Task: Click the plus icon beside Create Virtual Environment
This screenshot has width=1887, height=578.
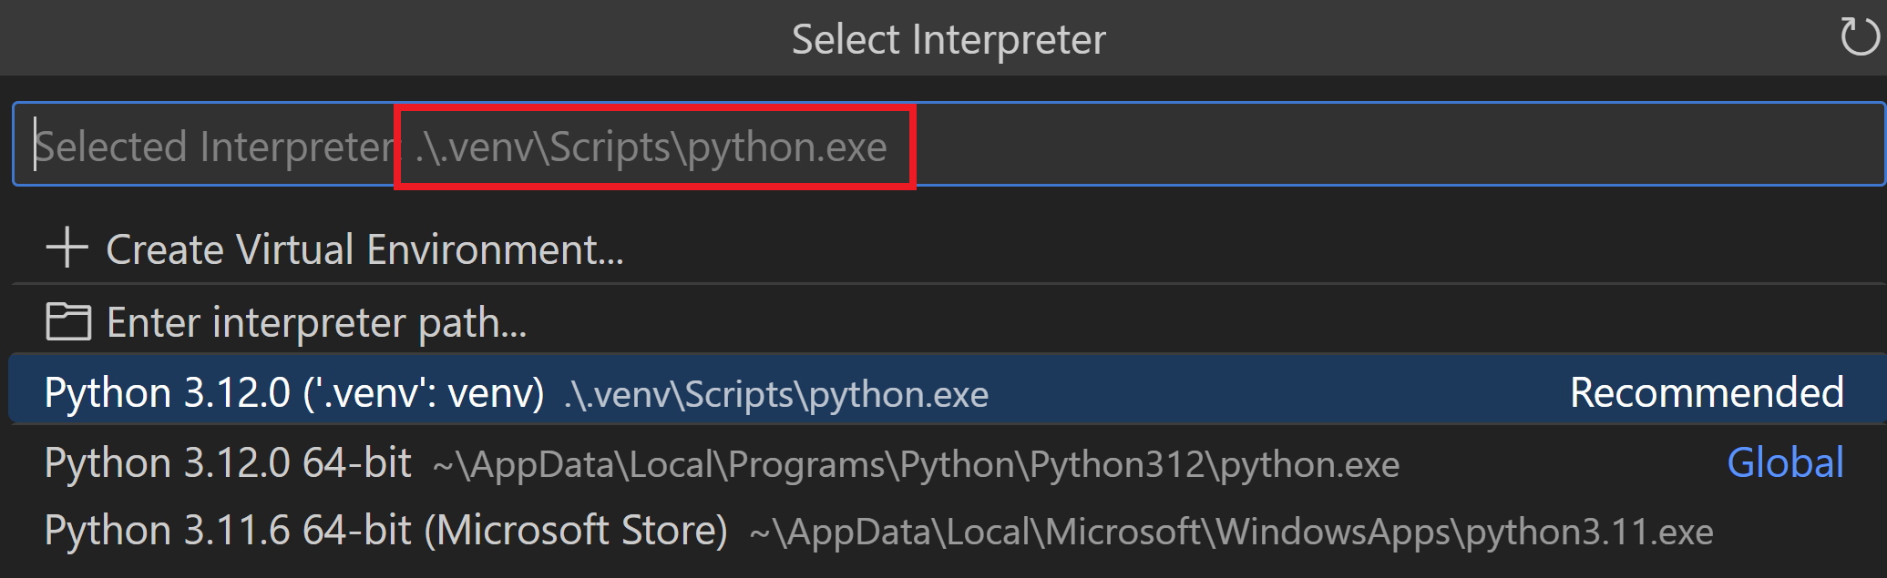Action: (67, 248)
